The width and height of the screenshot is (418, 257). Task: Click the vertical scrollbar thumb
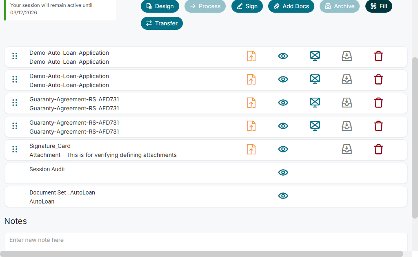(x=415, y=138)
